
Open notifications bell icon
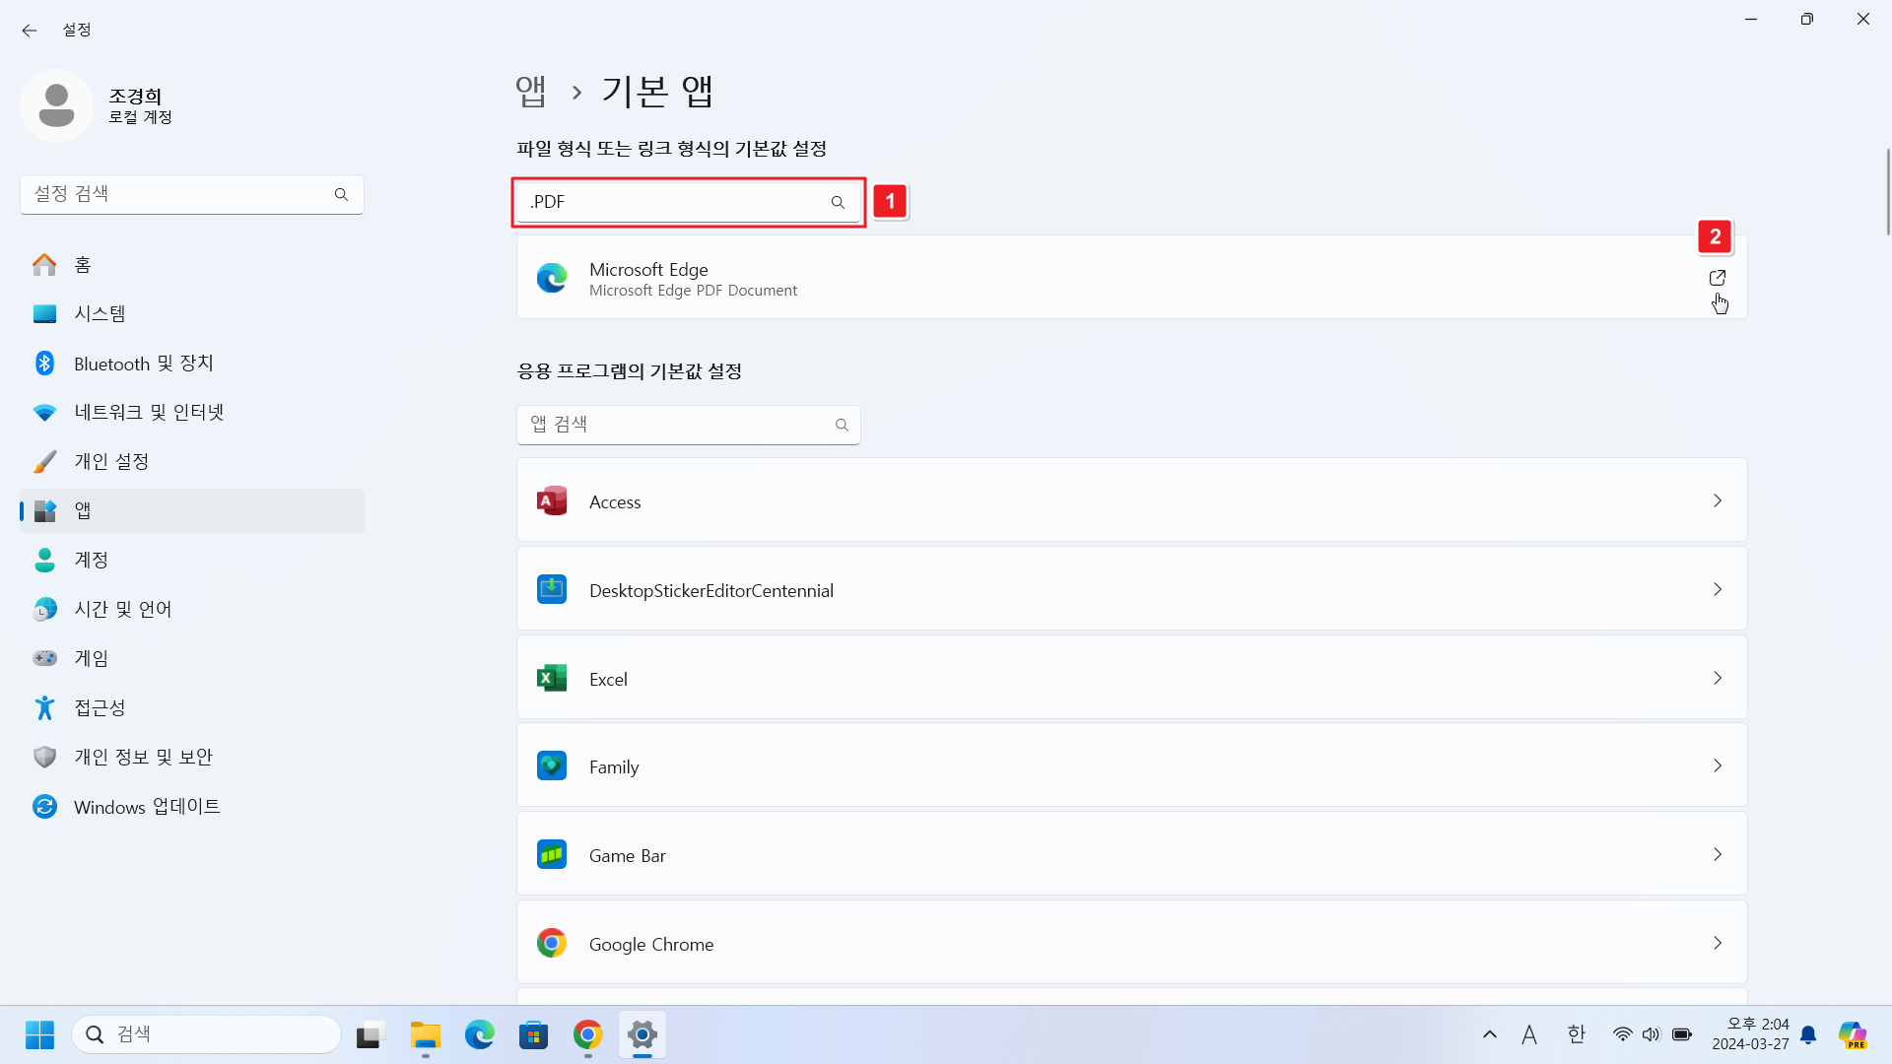click(1808, 1034)
